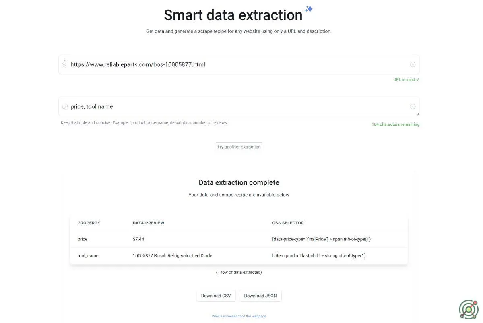Clear the URL field with X icon

[x=413, y=64]
